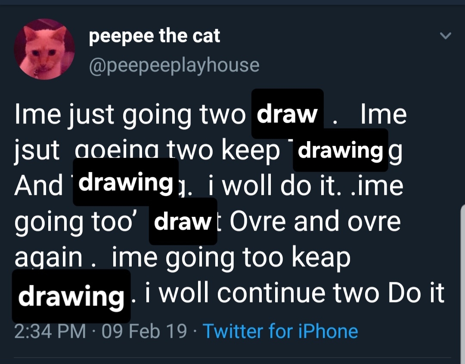Click the "drawing" label following "keep"

(341, 150)
